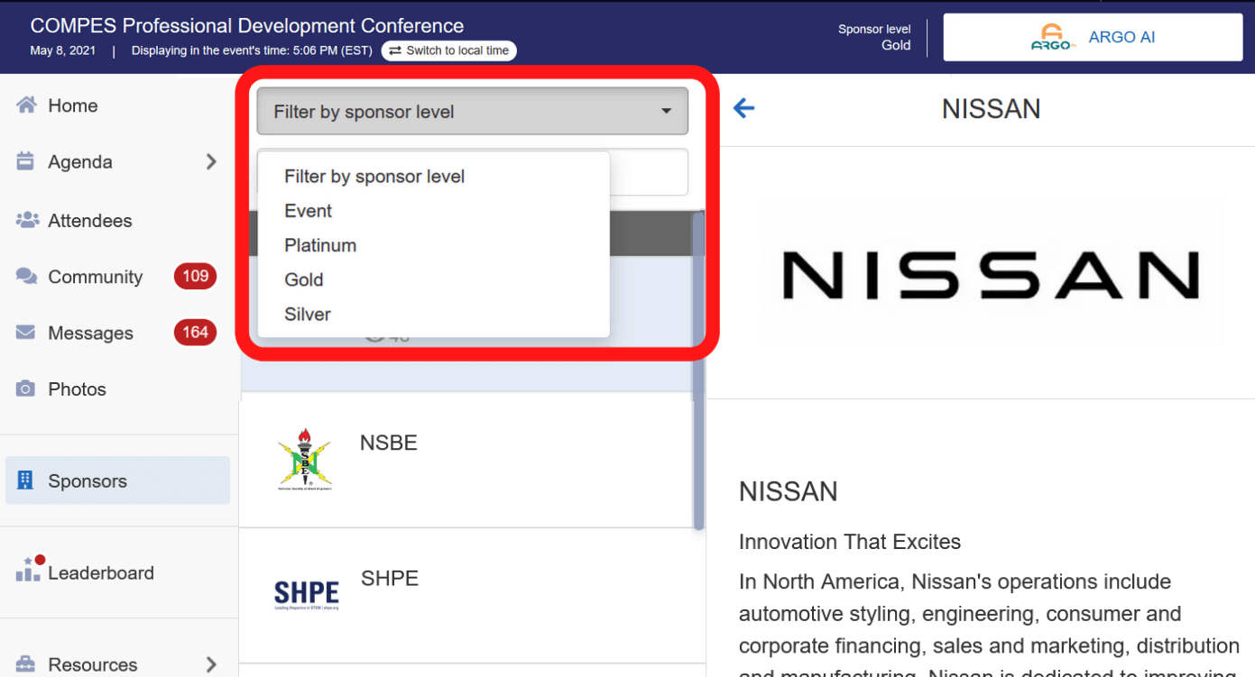Choose Gold in the sponsor level list
Image resolution: width=1255 pixels, height=677 pixels.
click(x=304, y=279)
